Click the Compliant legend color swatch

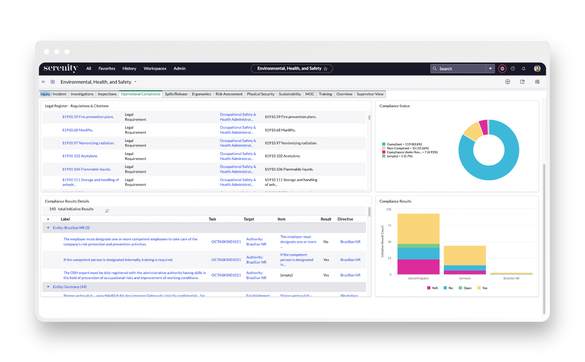(384, 144)
